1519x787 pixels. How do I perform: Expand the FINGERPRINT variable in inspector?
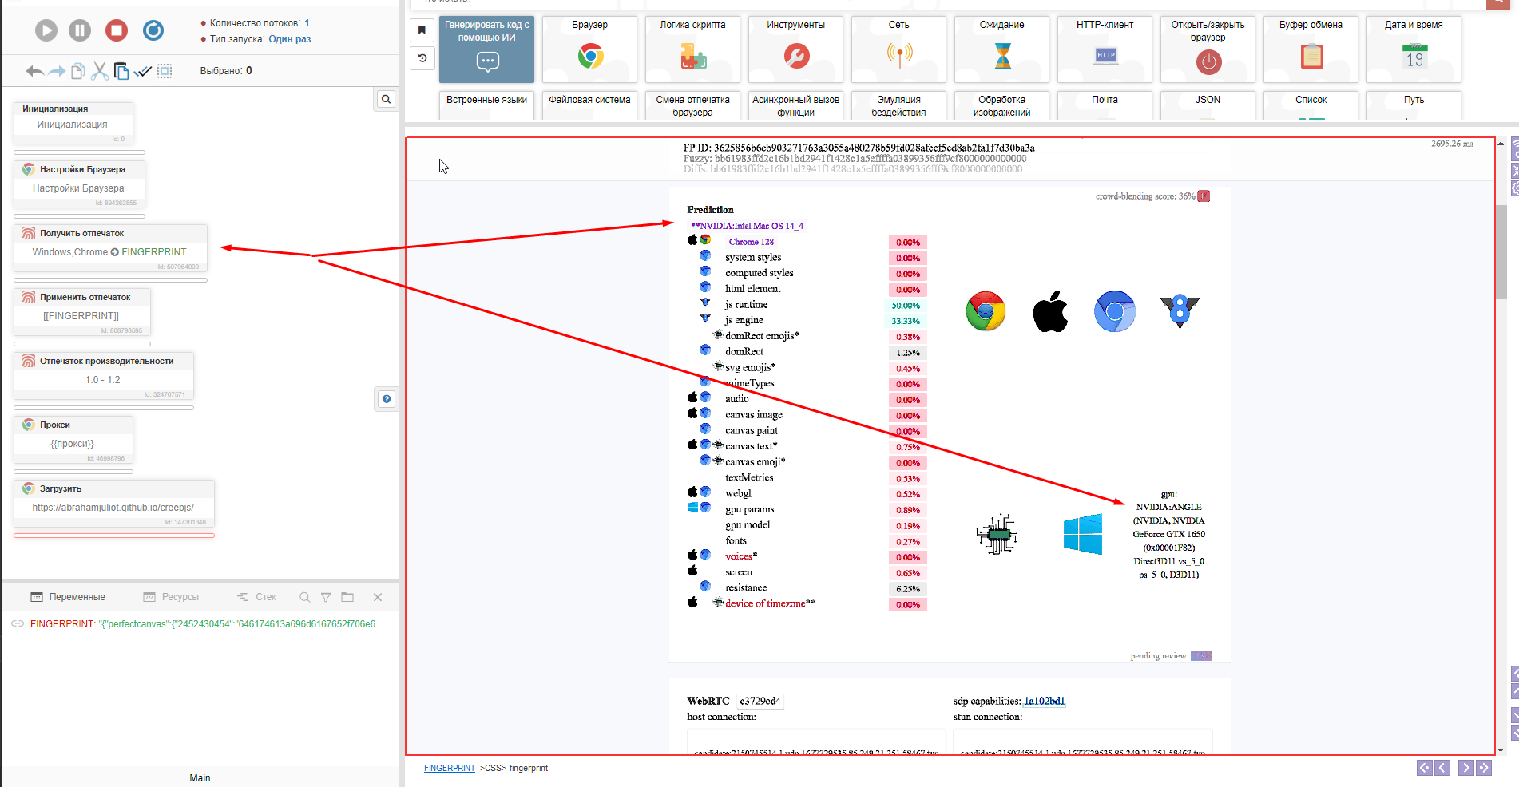click(18, 624)
